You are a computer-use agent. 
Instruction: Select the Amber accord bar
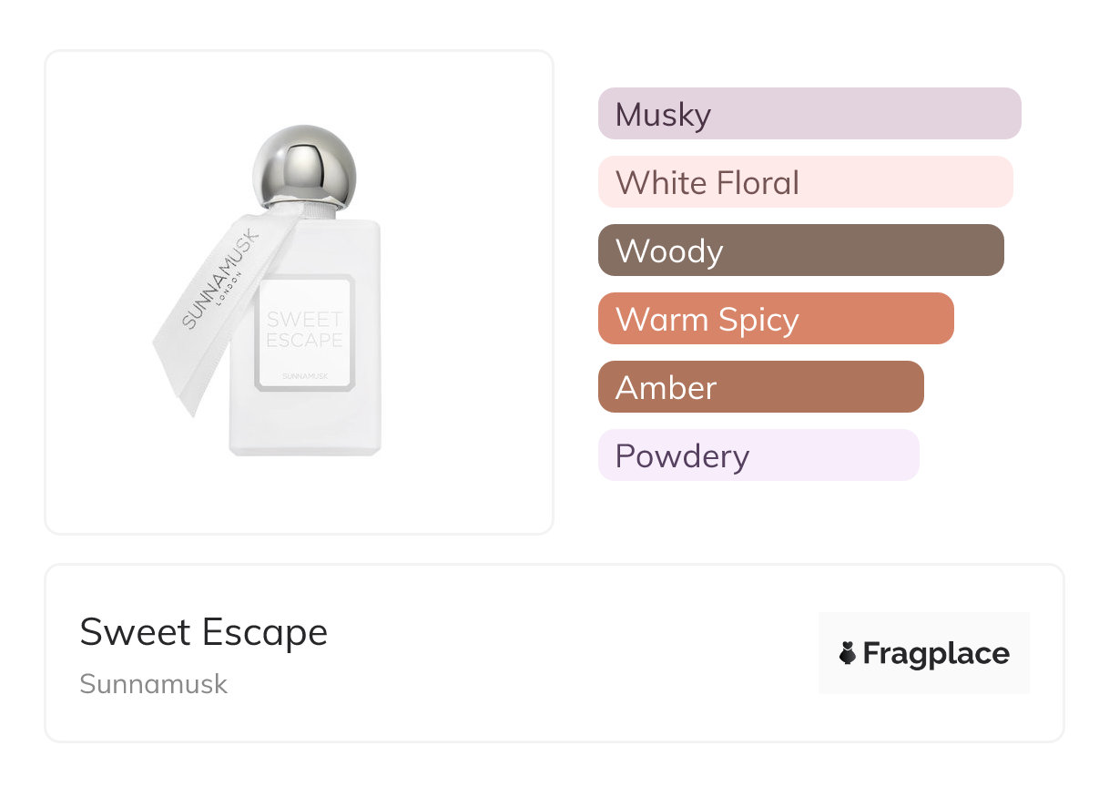pos(760,387)
